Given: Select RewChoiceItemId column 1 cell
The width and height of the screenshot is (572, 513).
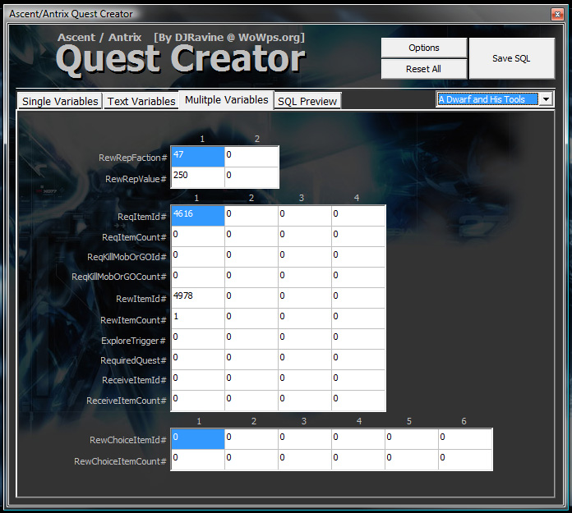Looking at the screenshot, I should point(198,439).
